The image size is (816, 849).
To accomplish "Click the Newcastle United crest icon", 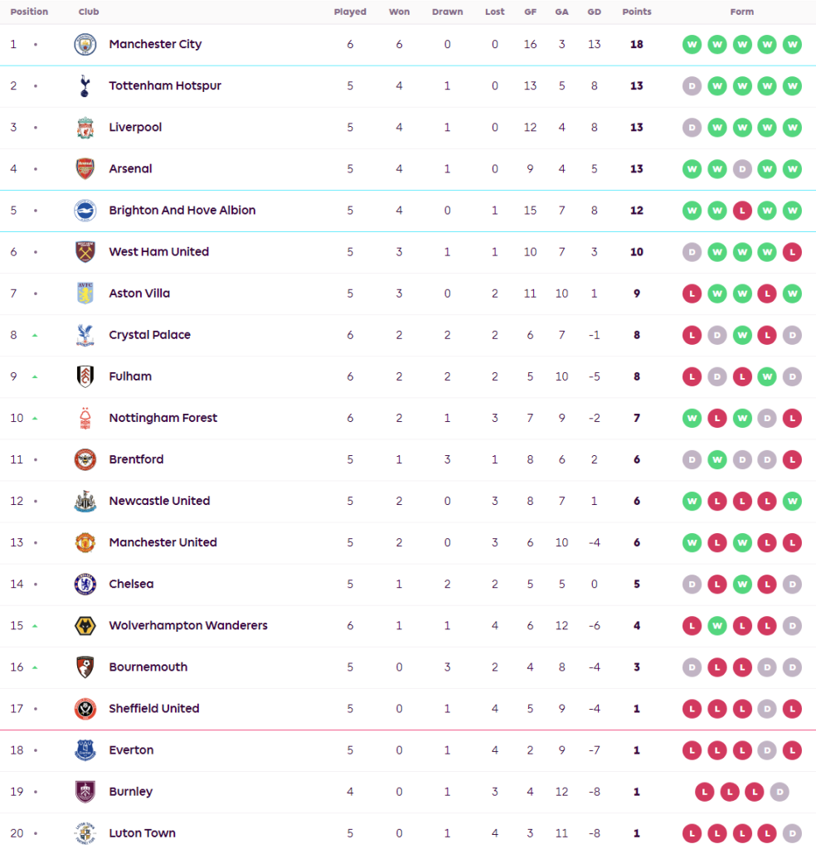I will pyautogui.click(x=85, y=502).
